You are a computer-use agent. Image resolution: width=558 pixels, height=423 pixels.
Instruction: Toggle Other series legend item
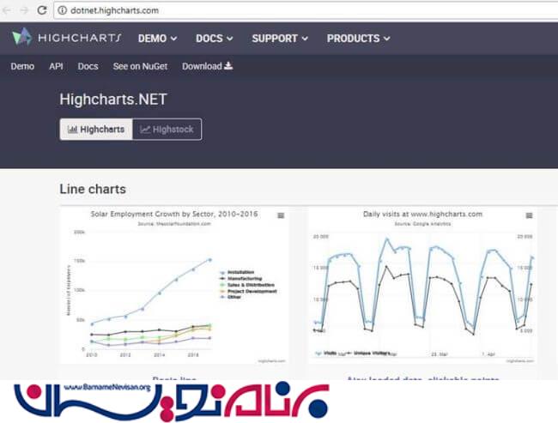point(231,297)
